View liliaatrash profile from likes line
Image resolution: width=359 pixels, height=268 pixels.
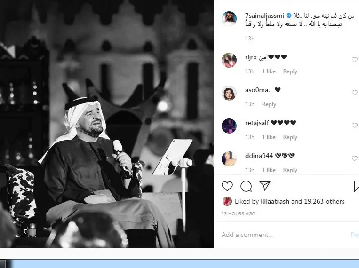point(275,201)
